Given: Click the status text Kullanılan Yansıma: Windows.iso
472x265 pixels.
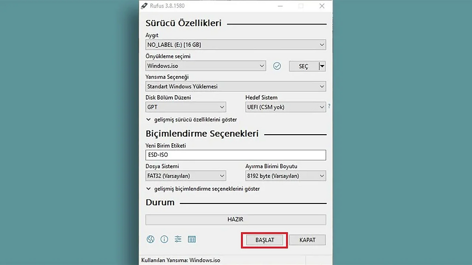Looking at the screenshot, I should pyautogui.click(x=181, y=260).
